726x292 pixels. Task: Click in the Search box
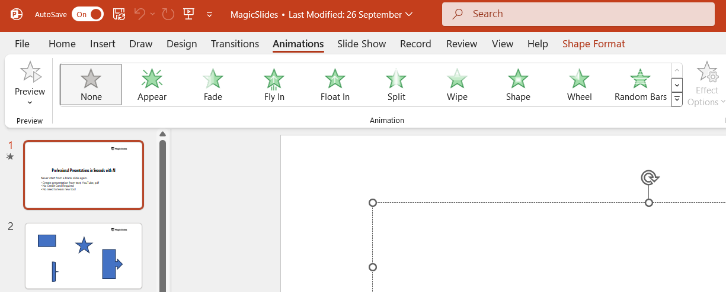(x=578, y=14)
